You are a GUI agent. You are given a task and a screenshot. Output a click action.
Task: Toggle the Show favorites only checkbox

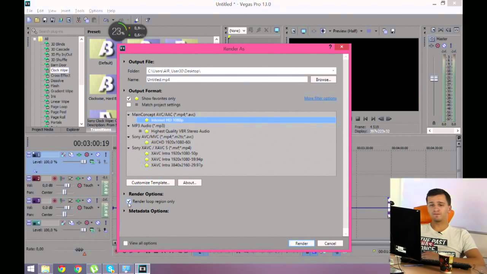pos(129,98)
